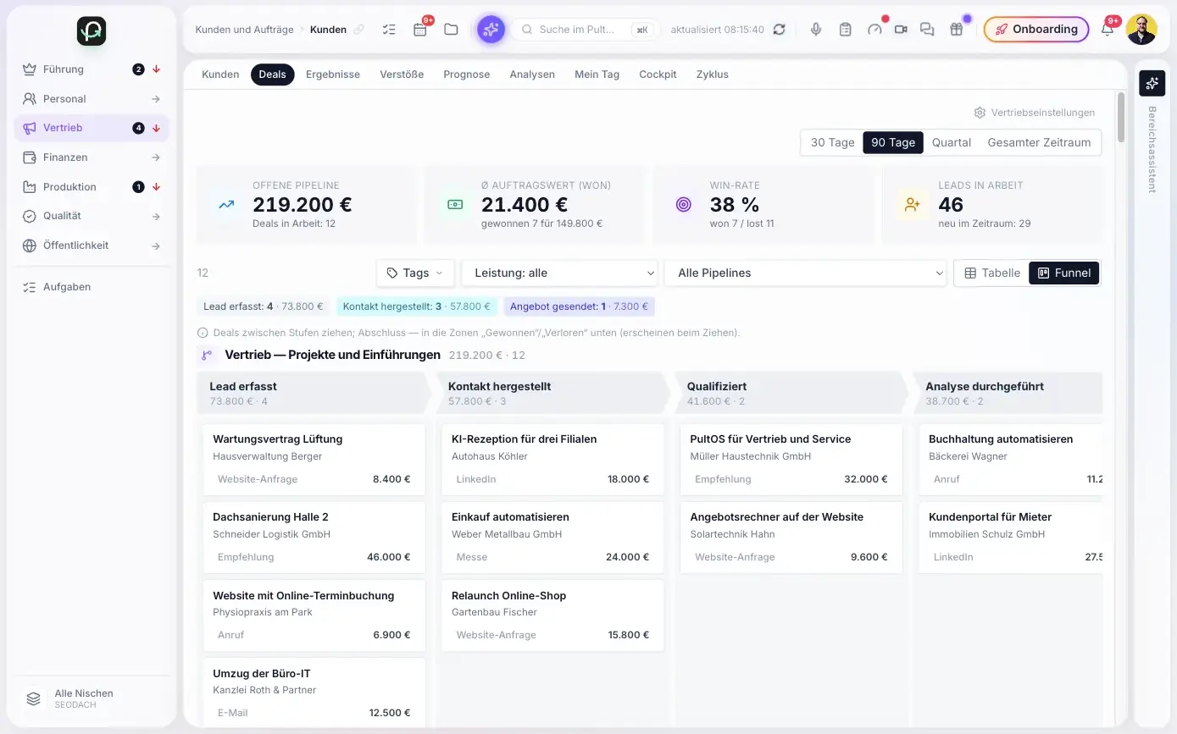Open the Mein Tag tab
1177x734 pixels.
[597, 75]
